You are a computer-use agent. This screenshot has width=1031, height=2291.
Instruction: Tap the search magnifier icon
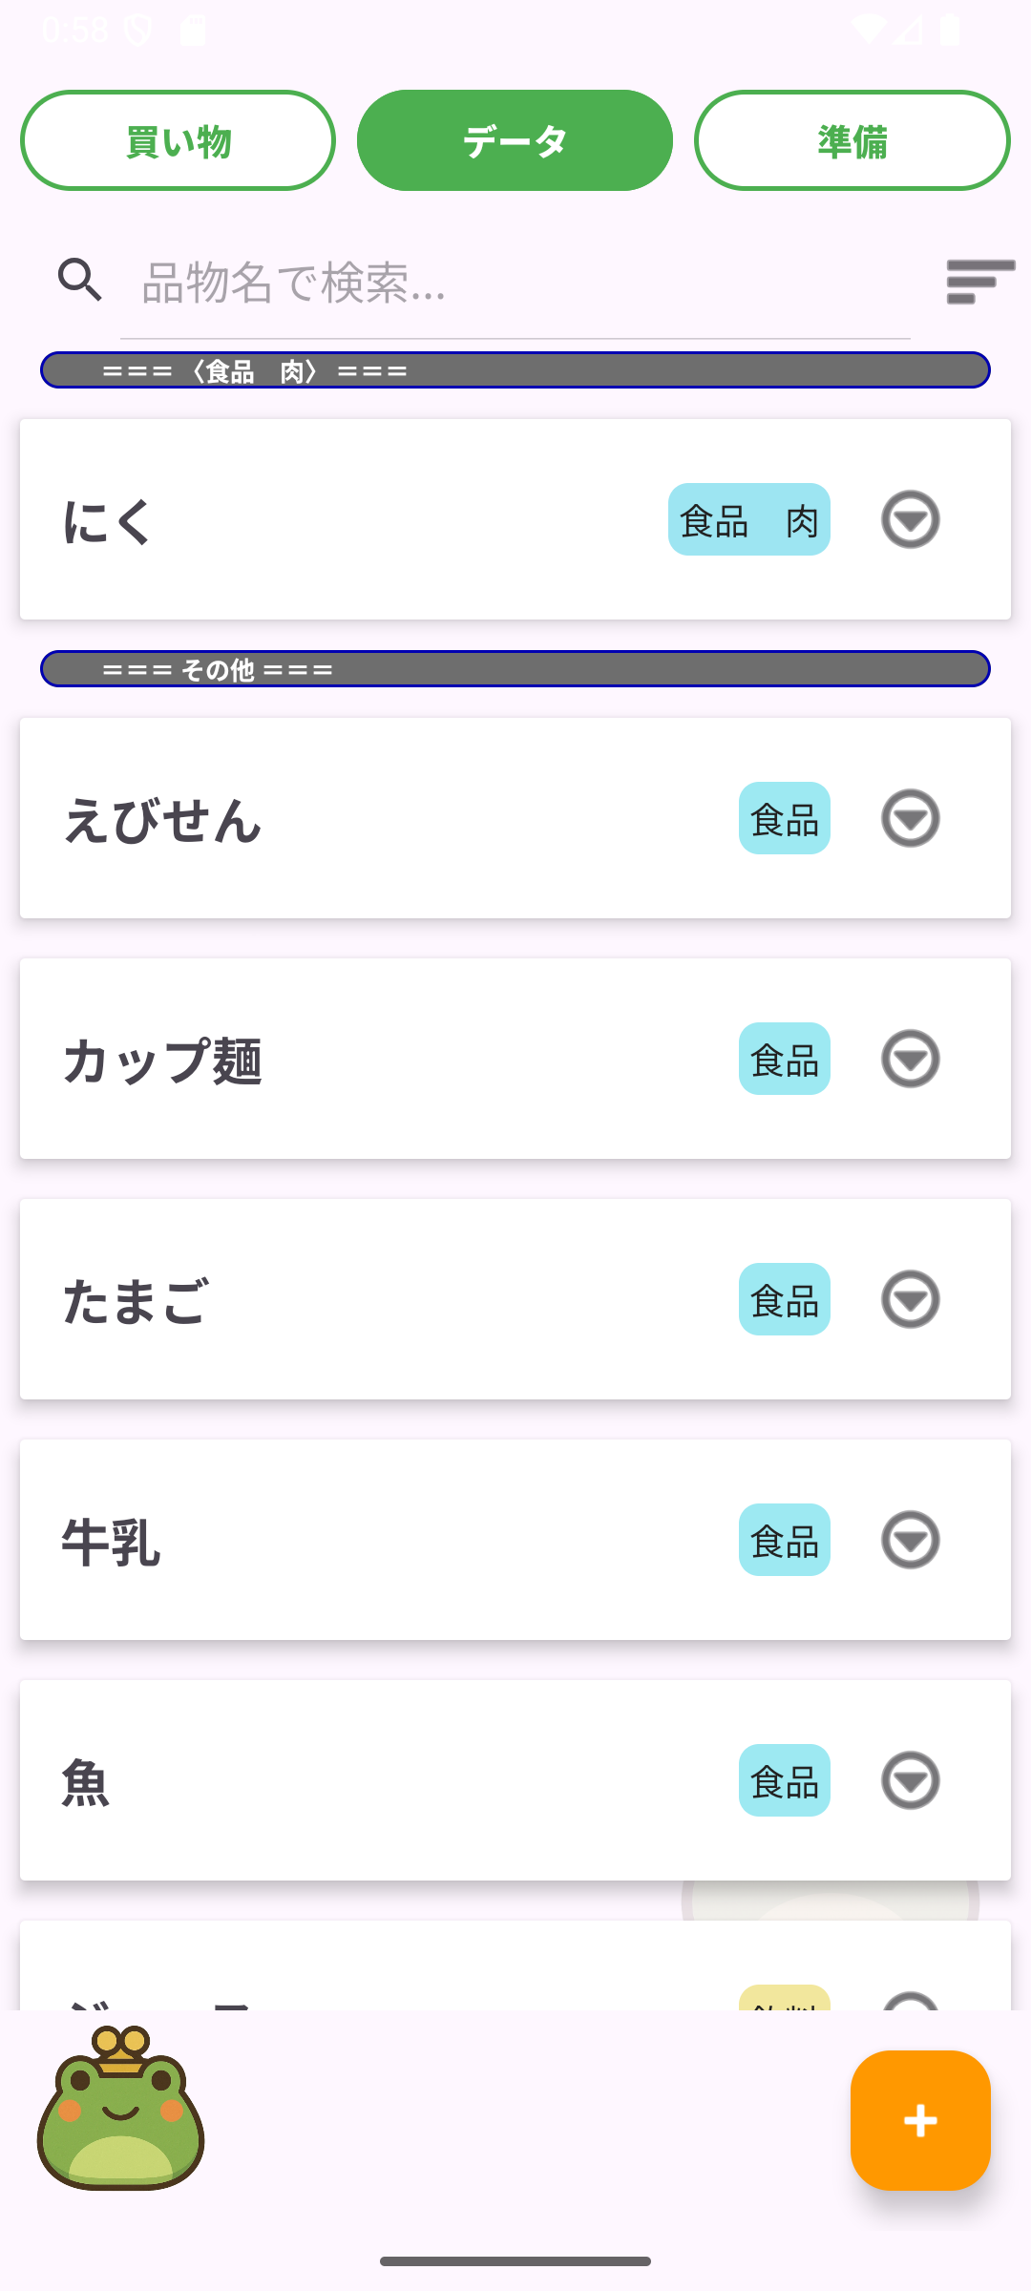(80, 281)
